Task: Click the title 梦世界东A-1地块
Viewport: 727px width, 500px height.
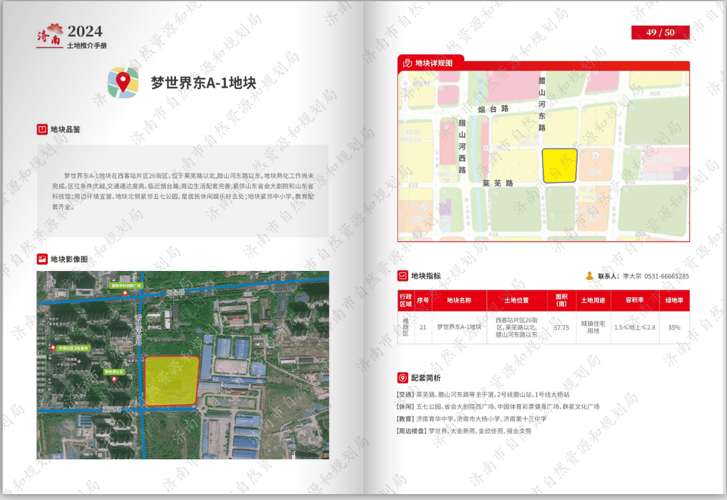Action: point(203,83)
